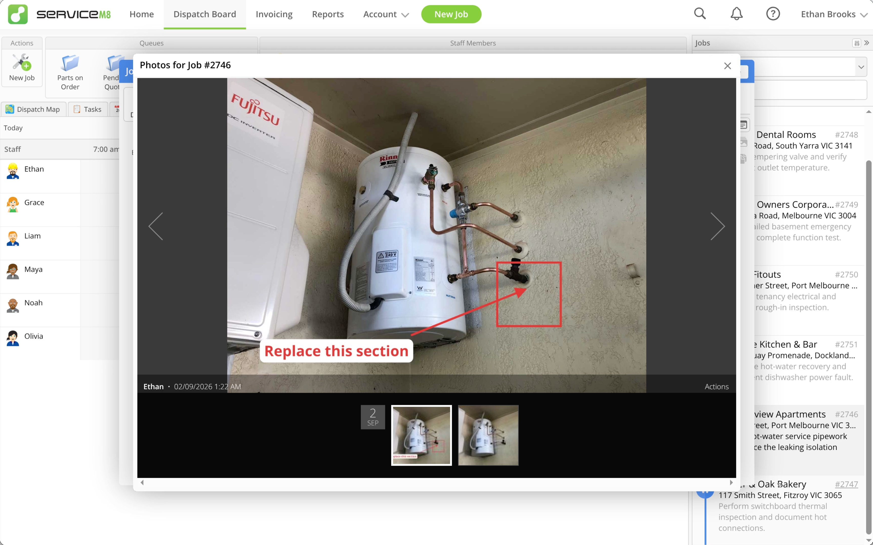Click the 'Photos for Job #2746' title

(185, 65)
